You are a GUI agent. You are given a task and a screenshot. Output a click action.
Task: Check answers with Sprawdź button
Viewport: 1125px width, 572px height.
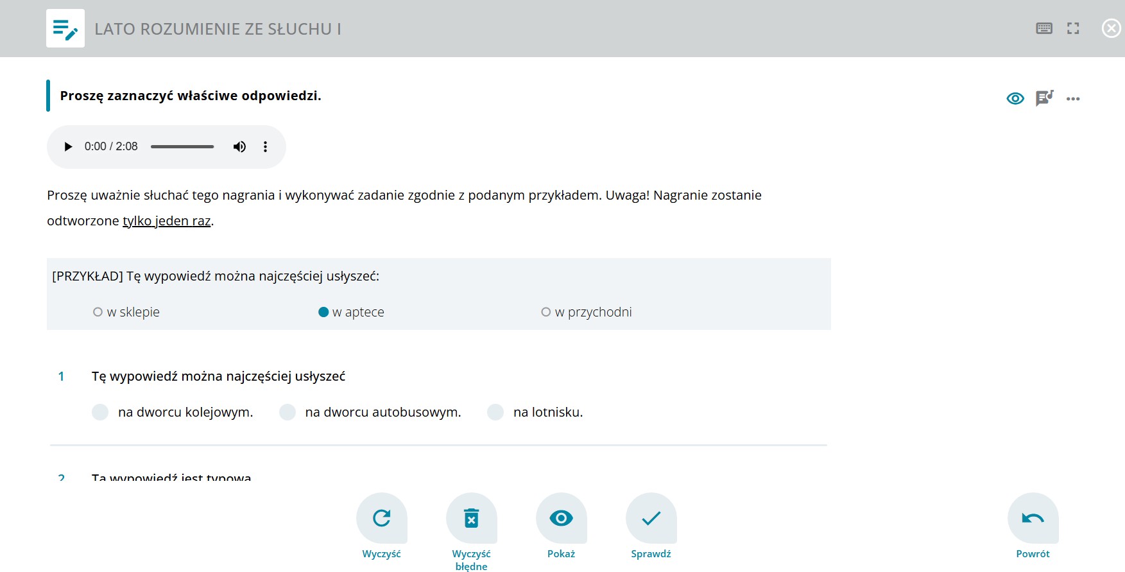tap(651, 518)
